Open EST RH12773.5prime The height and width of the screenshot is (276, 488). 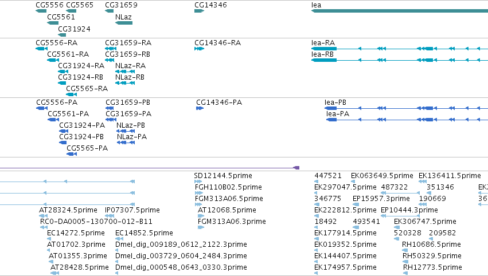[x=432, y=267]
